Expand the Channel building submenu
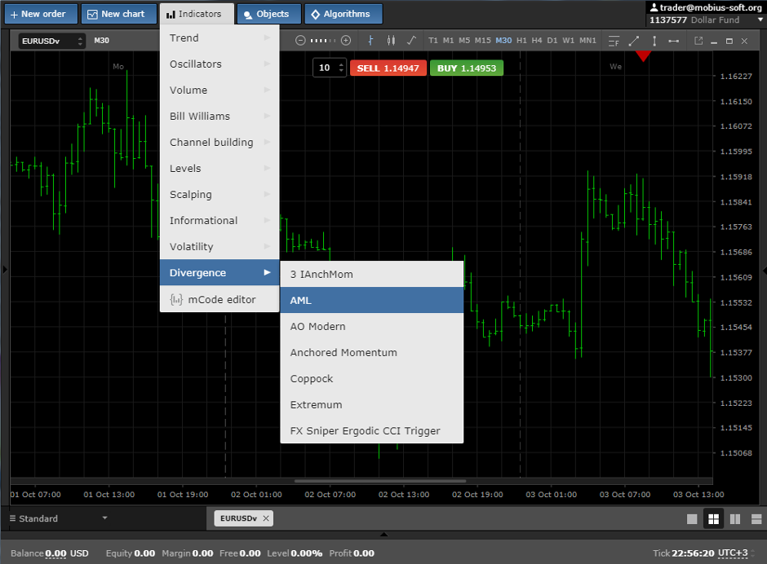767x564 pixels. (x=219, y=142)
